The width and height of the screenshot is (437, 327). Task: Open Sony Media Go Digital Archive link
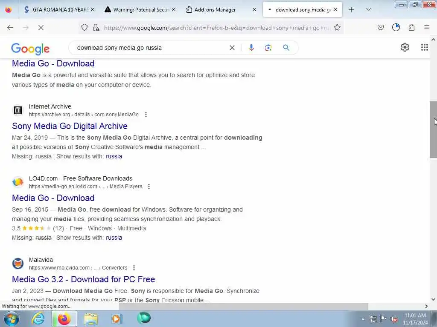(70, 126)
